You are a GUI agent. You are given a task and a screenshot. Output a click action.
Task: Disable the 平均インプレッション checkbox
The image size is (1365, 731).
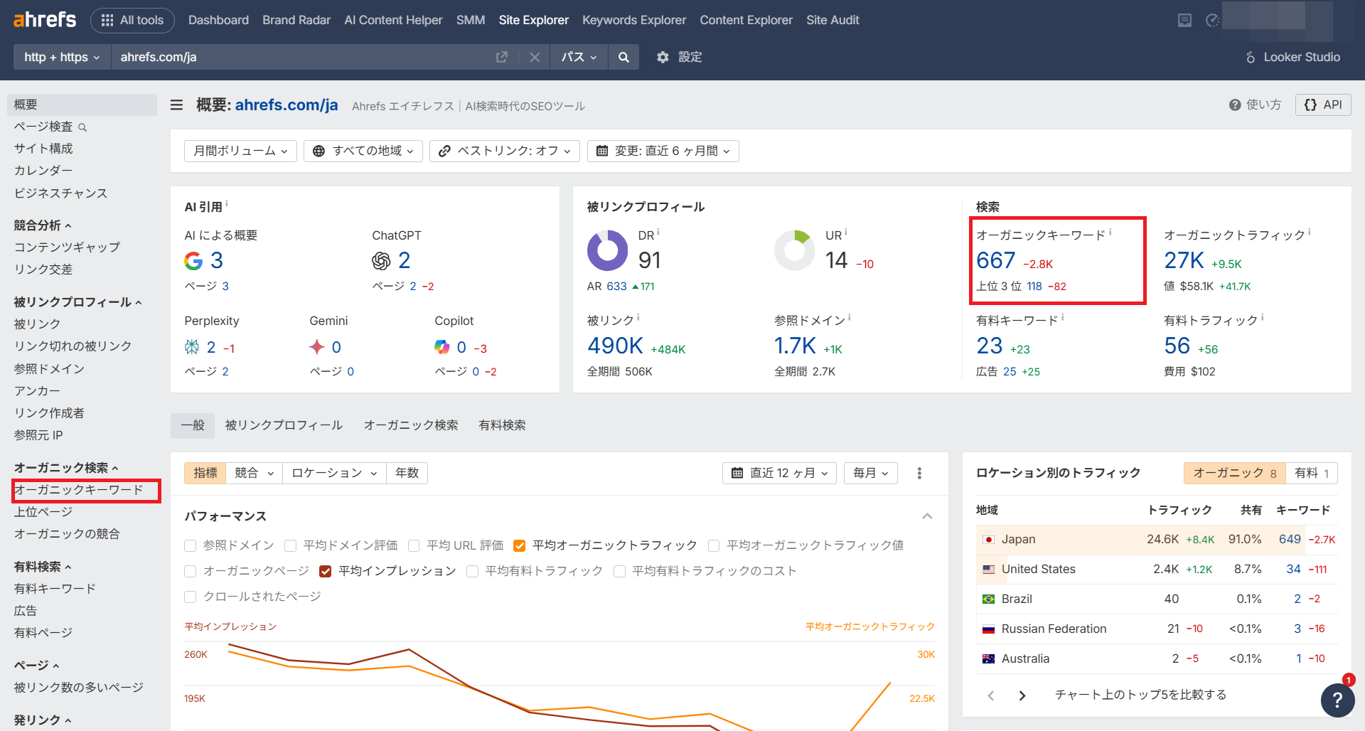point(325,570)
